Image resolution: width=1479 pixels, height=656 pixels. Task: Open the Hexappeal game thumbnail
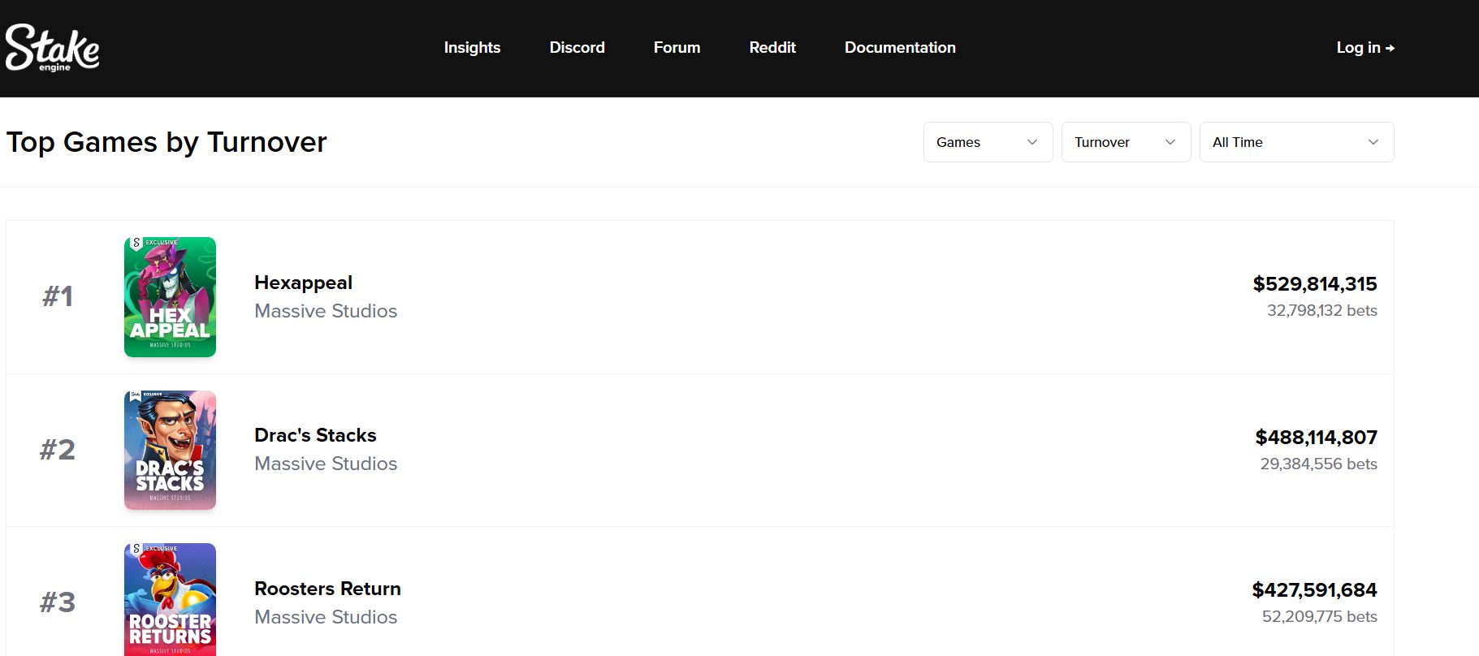(x=170, y=297)
